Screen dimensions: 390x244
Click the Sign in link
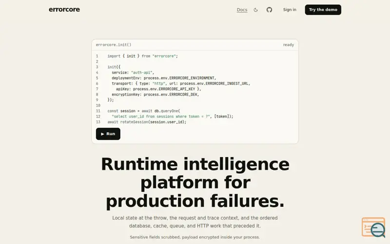point(290,10)
